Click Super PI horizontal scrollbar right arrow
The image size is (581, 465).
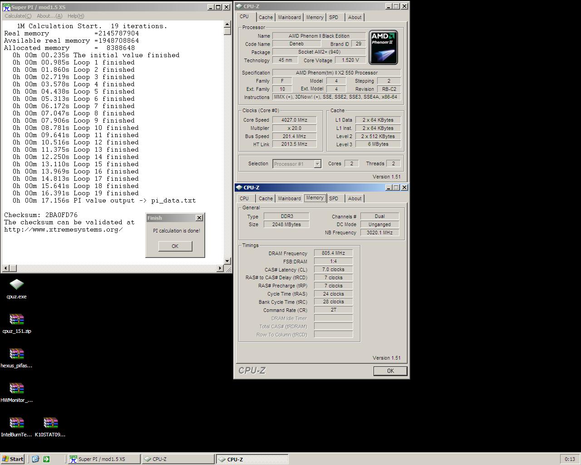(x=221, y=268)
